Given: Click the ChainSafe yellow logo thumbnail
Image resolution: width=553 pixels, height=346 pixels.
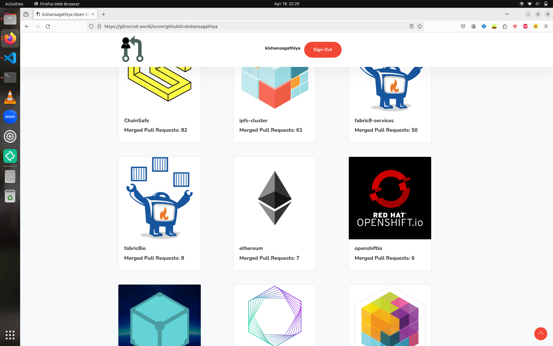Looking at the screenshot, I should pyautogui.click(x=160, y=84).
